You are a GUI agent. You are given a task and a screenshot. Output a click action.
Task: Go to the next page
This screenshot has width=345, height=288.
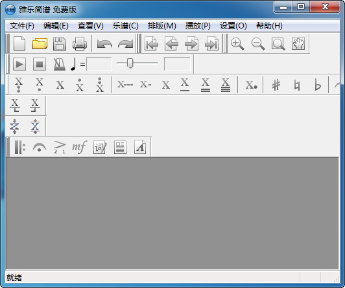(192, 43)
